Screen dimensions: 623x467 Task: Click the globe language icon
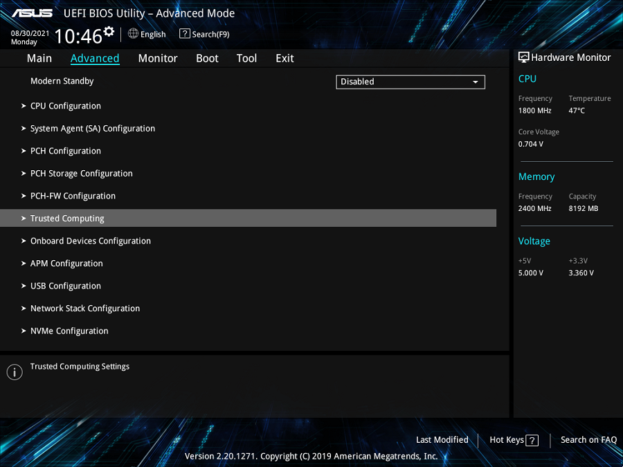click(133, 33)
